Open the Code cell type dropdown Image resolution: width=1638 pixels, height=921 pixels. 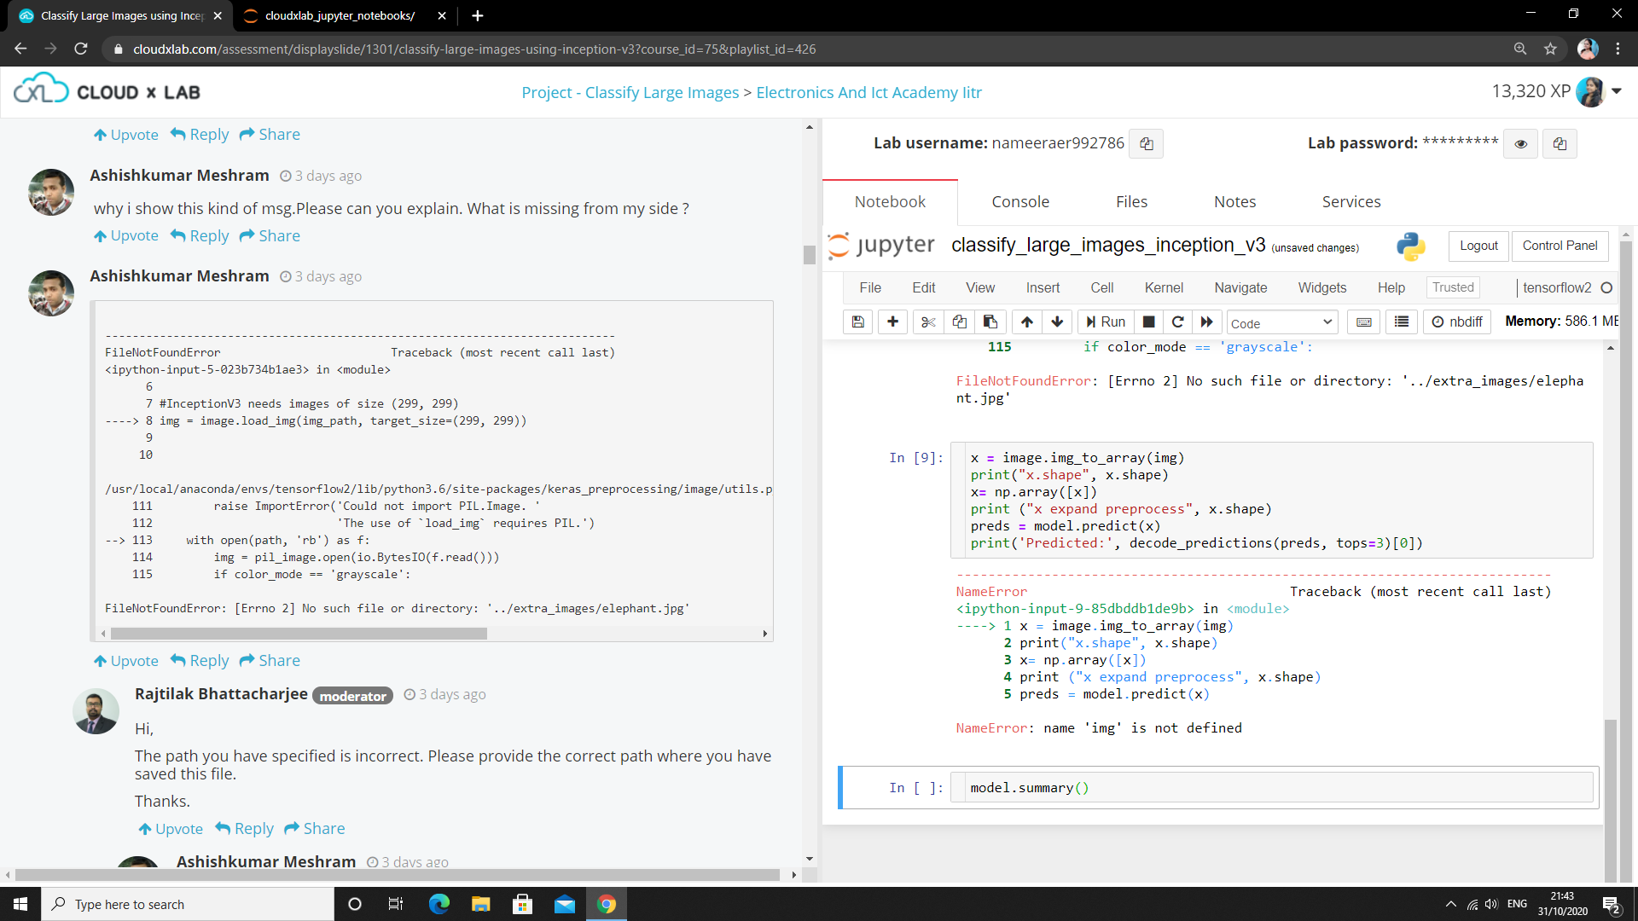(1281, 322)
